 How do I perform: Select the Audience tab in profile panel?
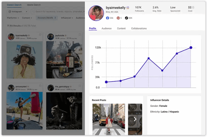pos(107,28)
